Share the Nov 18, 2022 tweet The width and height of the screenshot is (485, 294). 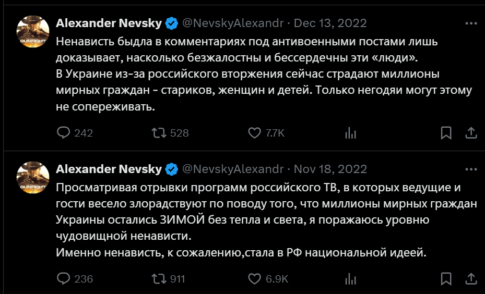pyautogui.click(x=471, y=278)
